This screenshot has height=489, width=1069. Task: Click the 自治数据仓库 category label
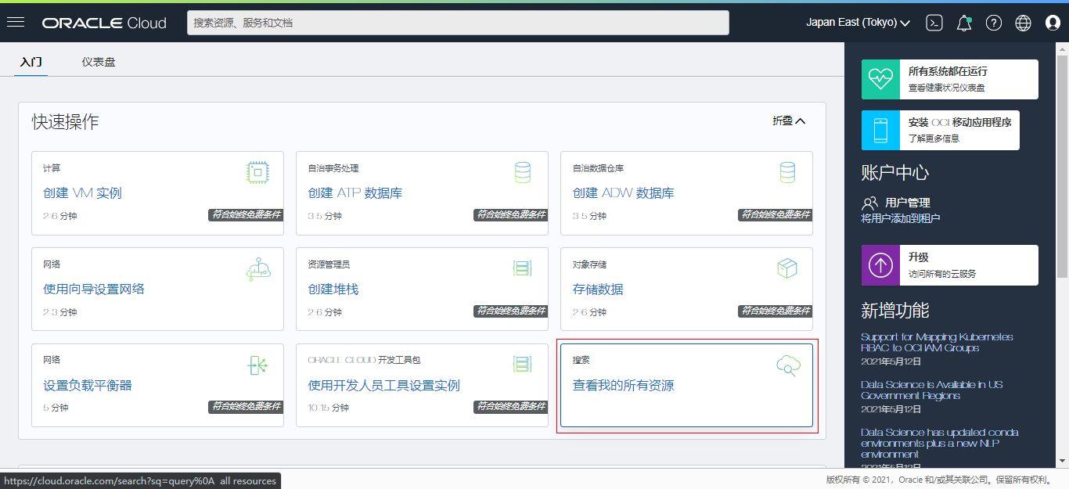coord(598,168)
